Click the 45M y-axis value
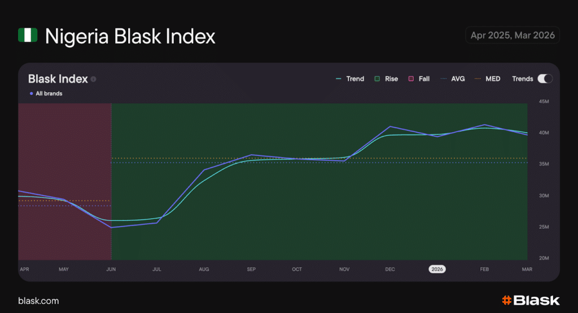 (544, 101)
